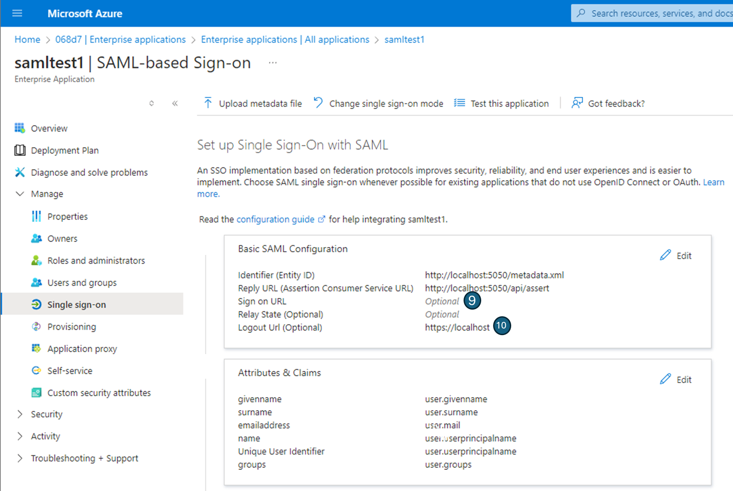Open the hamburger portal menu

(x=17, y=13)
